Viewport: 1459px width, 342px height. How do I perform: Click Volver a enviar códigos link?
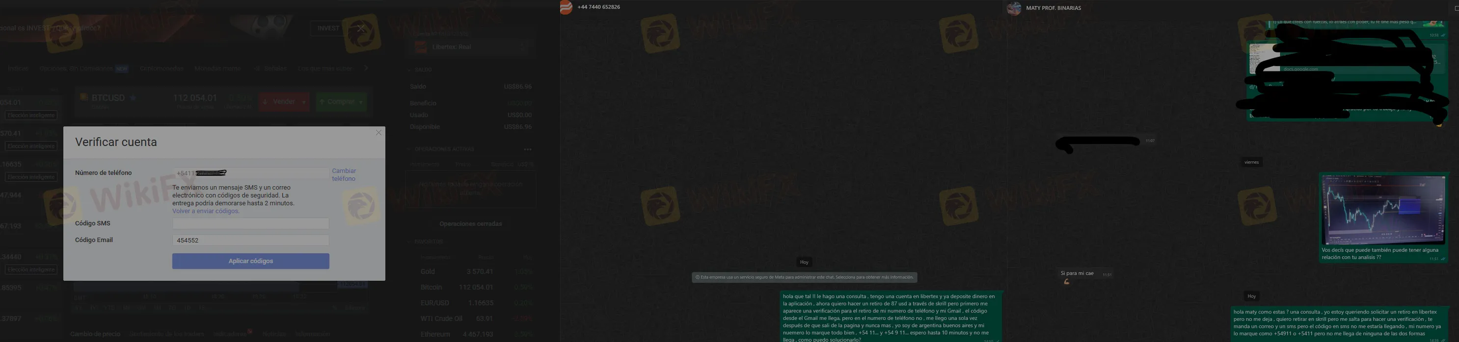point(206,211)
